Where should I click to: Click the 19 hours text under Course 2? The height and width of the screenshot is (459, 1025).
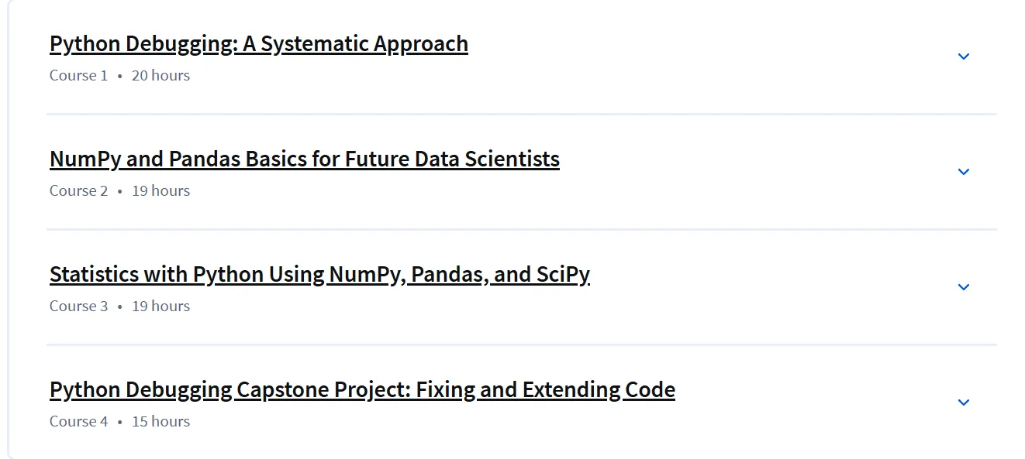160,191
